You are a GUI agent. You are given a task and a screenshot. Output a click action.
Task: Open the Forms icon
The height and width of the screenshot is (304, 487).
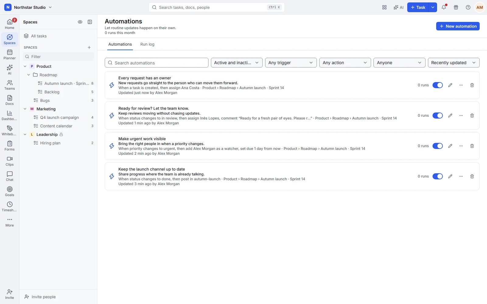[9, 146]
